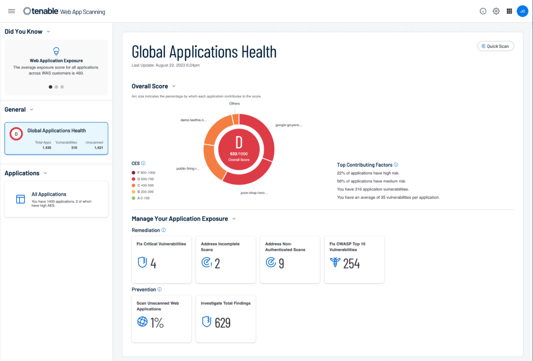This screenshot has height=361, width=533.
Task: Collapse the General section
Action: pos(32,110)
